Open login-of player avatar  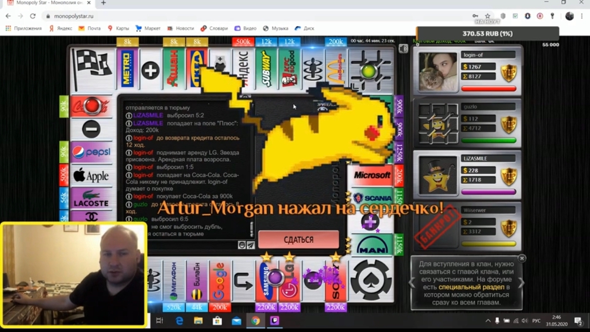tap(438, 72)
